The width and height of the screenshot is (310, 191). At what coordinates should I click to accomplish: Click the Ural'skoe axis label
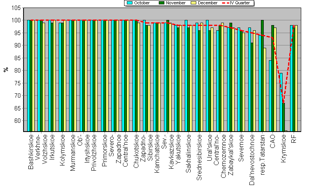coord(209,148)
